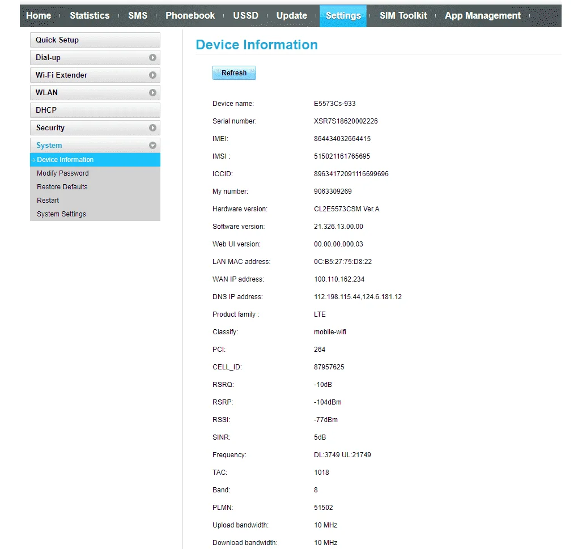Open the Home tab

(39, 16)
